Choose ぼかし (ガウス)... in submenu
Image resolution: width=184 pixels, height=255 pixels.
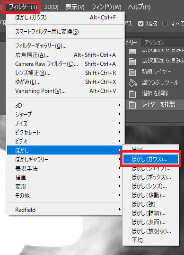pyautogui.click(x=150, y=159)
